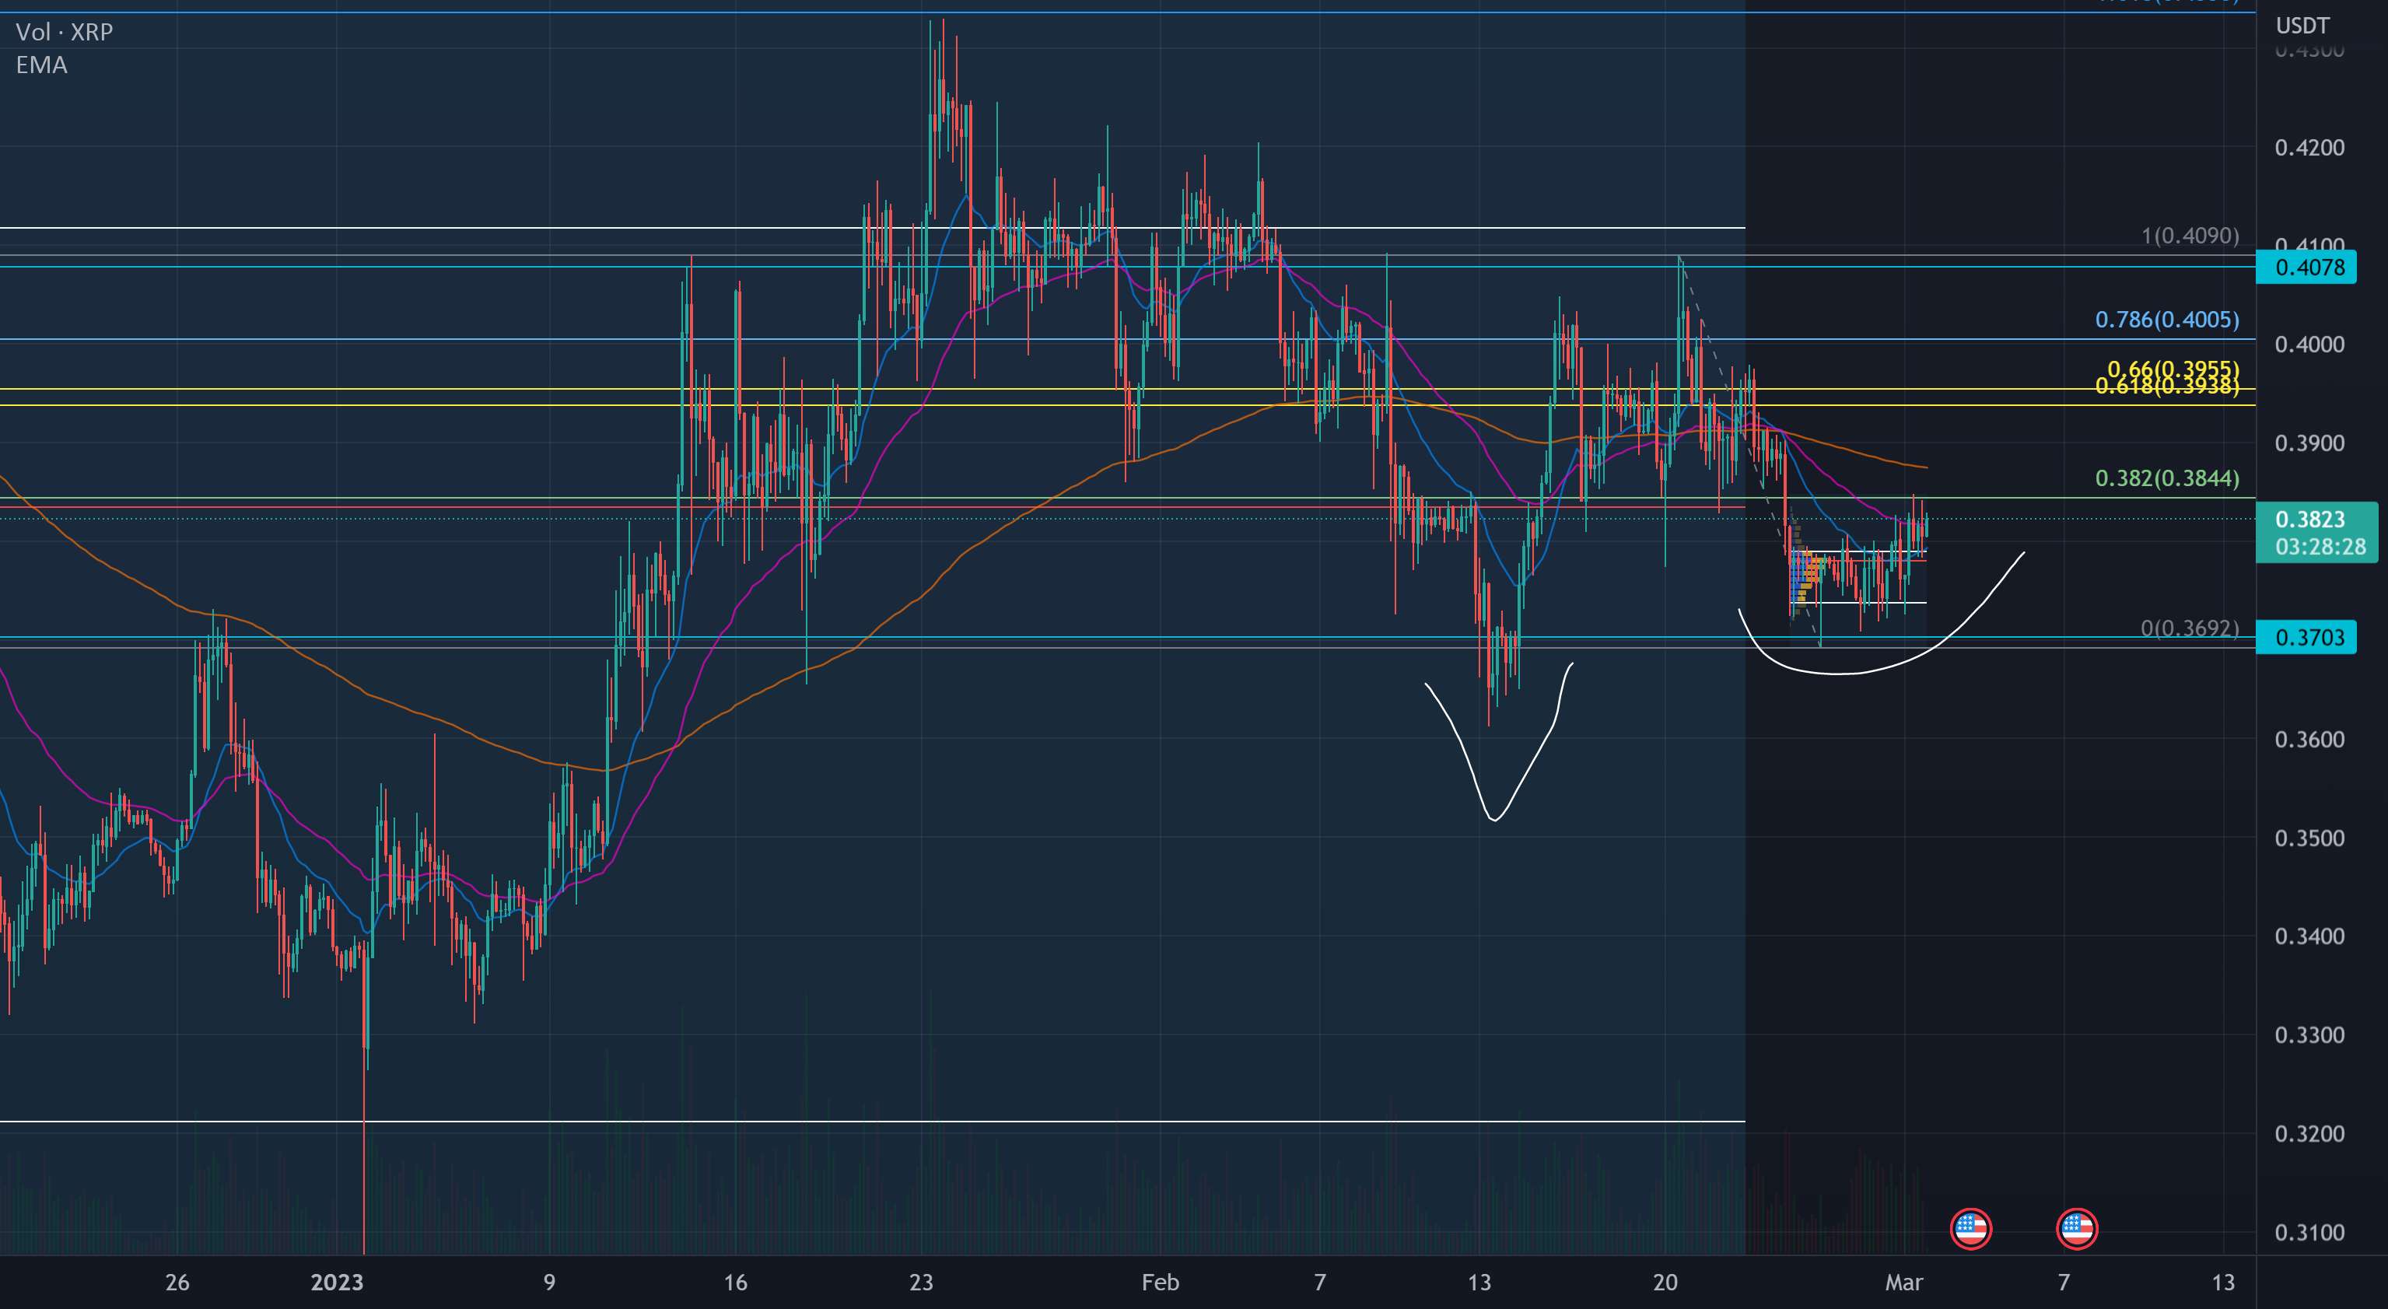The image size is (2388, 1309).
Task: Click the economic event flag near Mar 3
Action: point(1971,1229)
